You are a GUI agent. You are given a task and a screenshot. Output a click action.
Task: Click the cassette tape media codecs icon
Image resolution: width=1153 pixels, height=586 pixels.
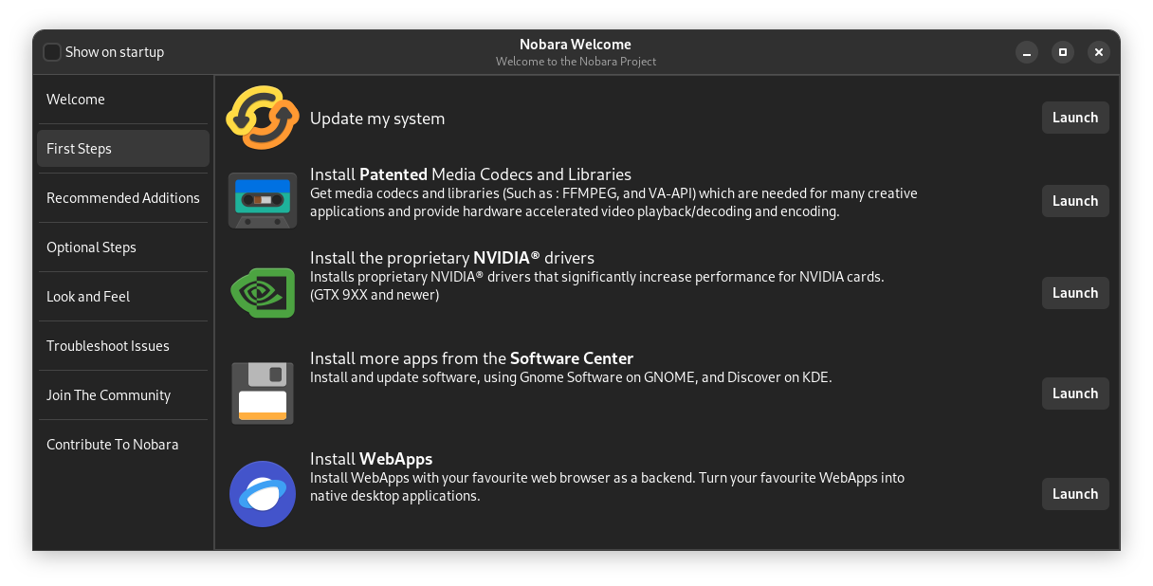pyautogui.click(x=263, y=200)
